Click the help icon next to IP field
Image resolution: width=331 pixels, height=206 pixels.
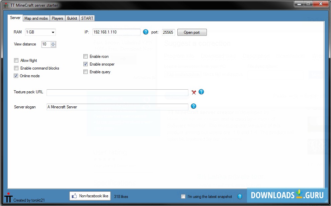146,32
